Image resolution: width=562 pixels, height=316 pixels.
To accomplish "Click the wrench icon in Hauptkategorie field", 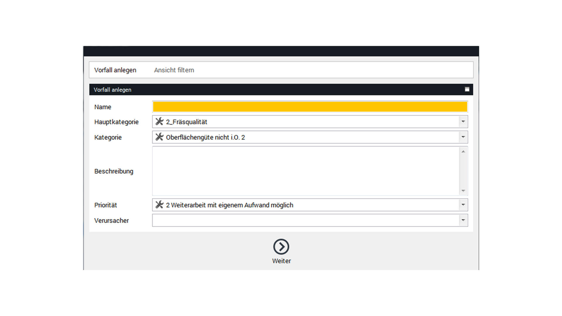I will [160, 121].
